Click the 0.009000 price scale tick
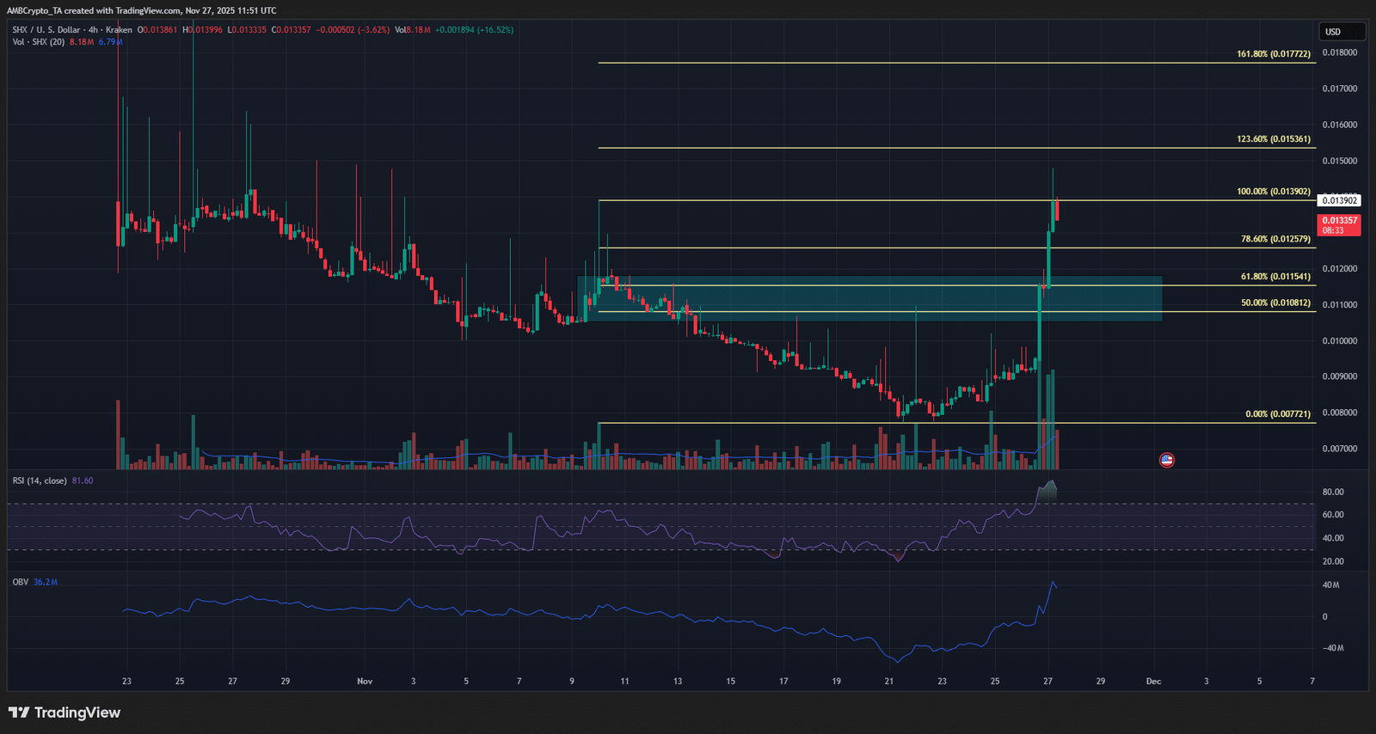Viewport: 1376px width, 734px height. pyautogui.click(x=1339, y=376)
